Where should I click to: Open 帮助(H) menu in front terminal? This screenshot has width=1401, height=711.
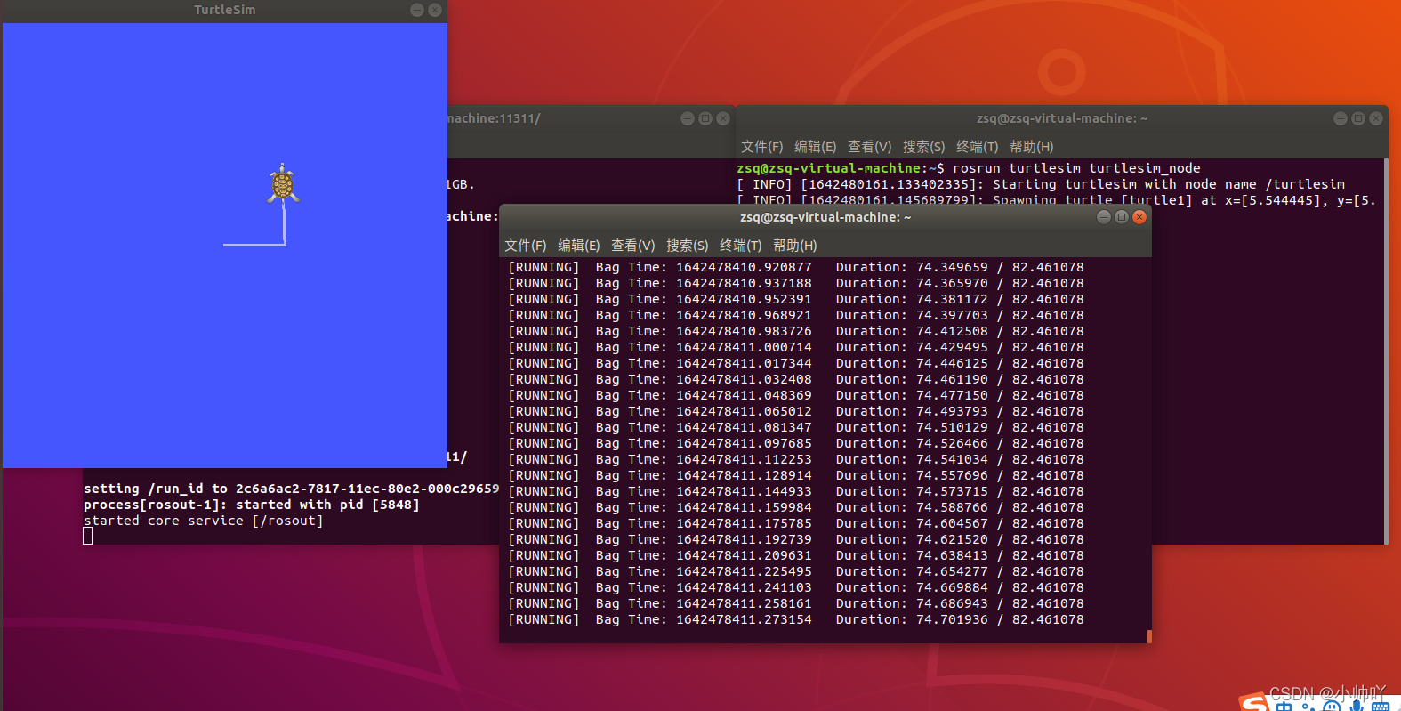(794, 246)
